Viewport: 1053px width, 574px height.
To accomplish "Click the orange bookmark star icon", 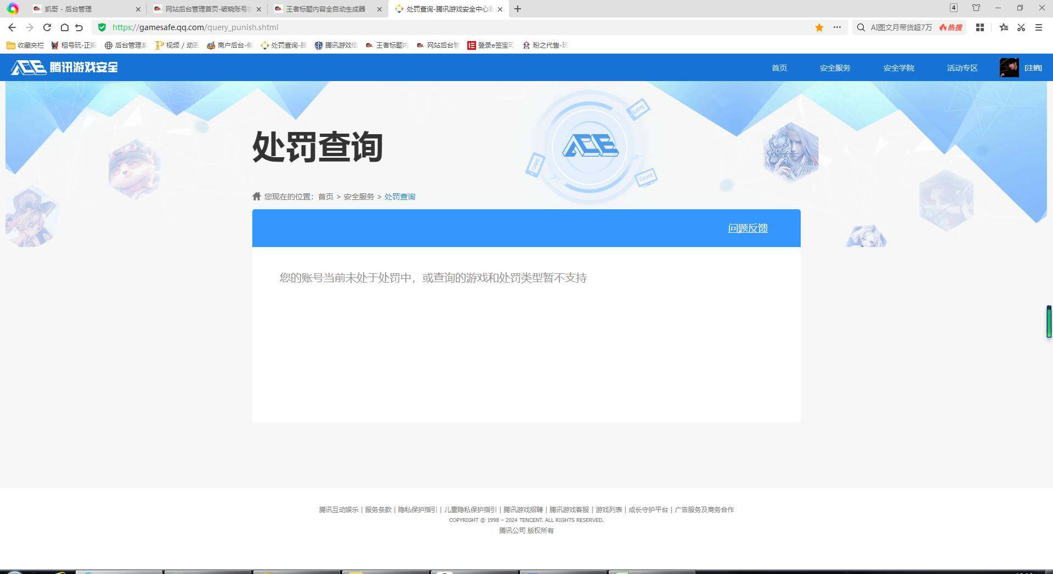I will coord(819,27).
